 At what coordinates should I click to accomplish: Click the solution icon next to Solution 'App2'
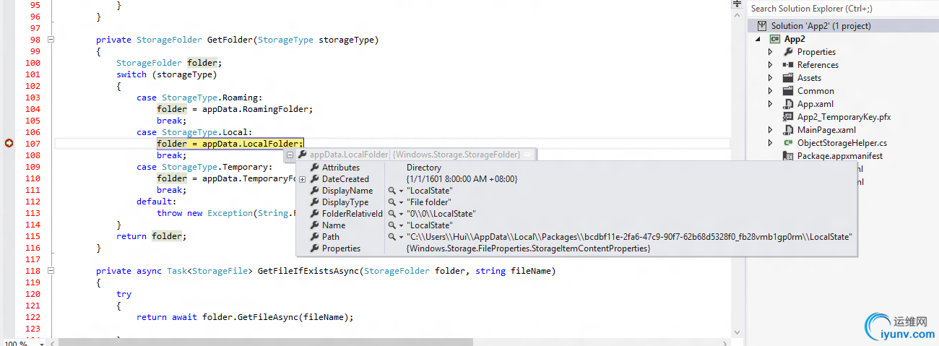(x=762, y=26)
